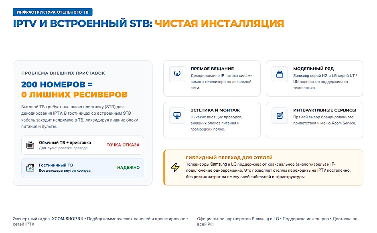Image resolution: width=377 pixels, height=233 pixels.
Task: Select the Гостиничный ТВ row
Action: [x=83, y=168]
